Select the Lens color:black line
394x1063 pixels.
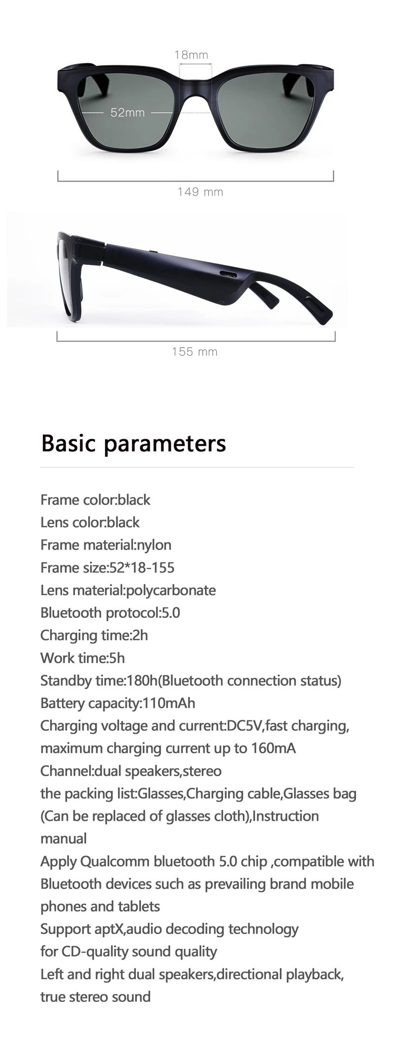tap(90, 522)
